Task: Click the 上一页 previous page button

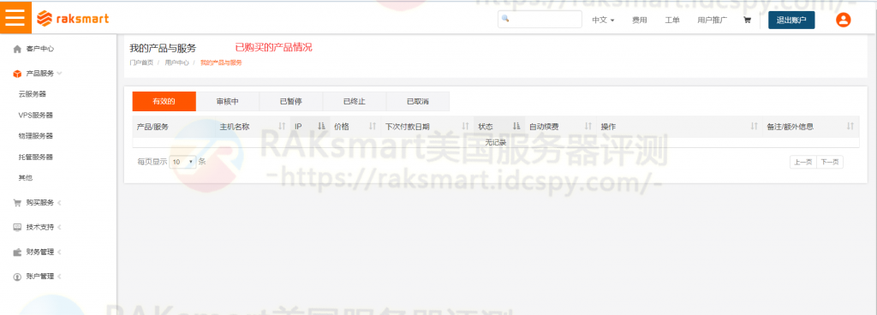Action: pyautogui.click(x=803, y=162)
